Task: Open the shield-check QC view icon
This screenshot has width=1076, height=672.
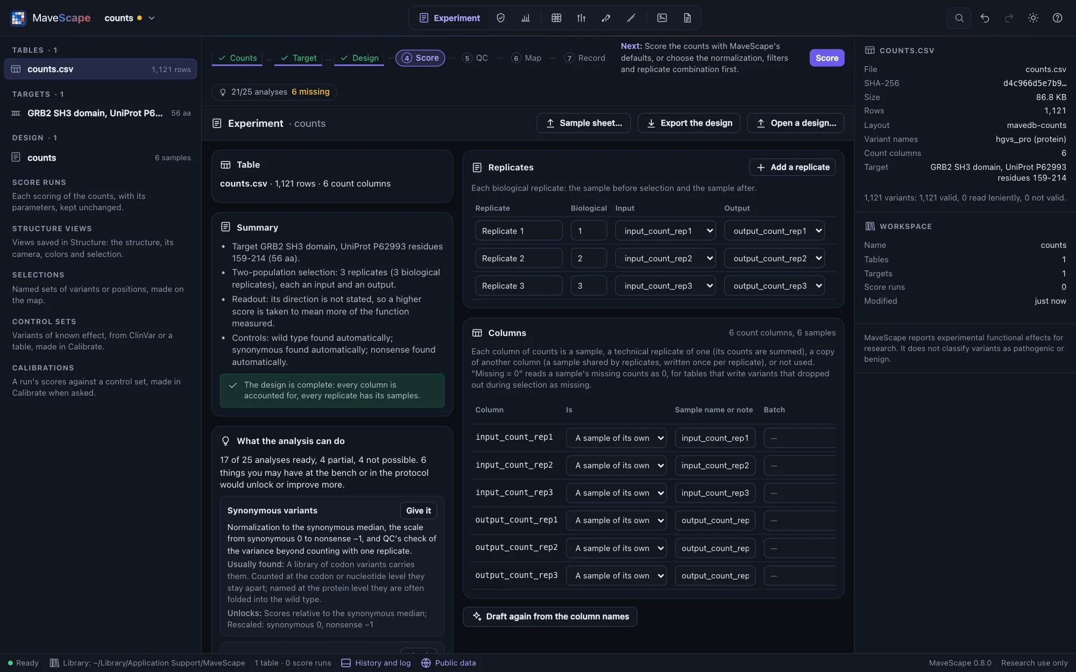Action: tap(500, 18)
